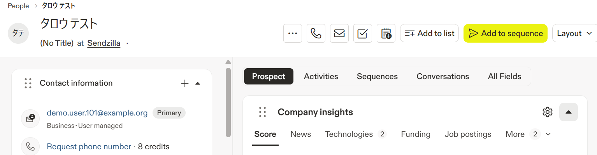Click the phone icon next to Request phone number
Viewport: 597px width, 155px height.
coord(30,146)
